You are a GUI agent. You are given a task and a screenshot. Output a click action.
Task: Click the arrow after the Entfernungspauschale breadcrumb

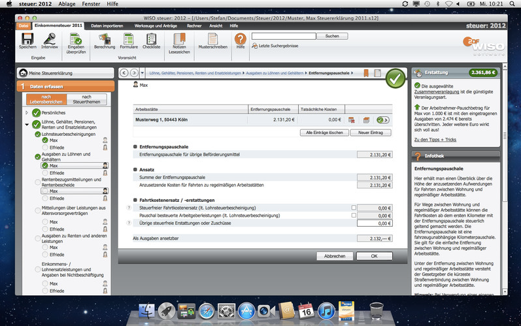point(352,73)
